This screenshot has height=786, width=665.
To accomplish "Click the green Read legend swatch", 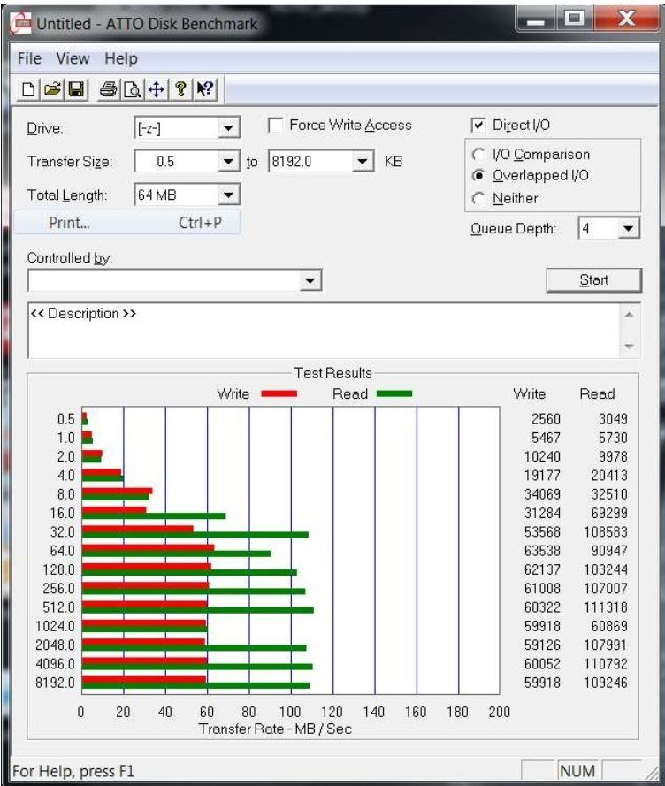I will (394, 394).
